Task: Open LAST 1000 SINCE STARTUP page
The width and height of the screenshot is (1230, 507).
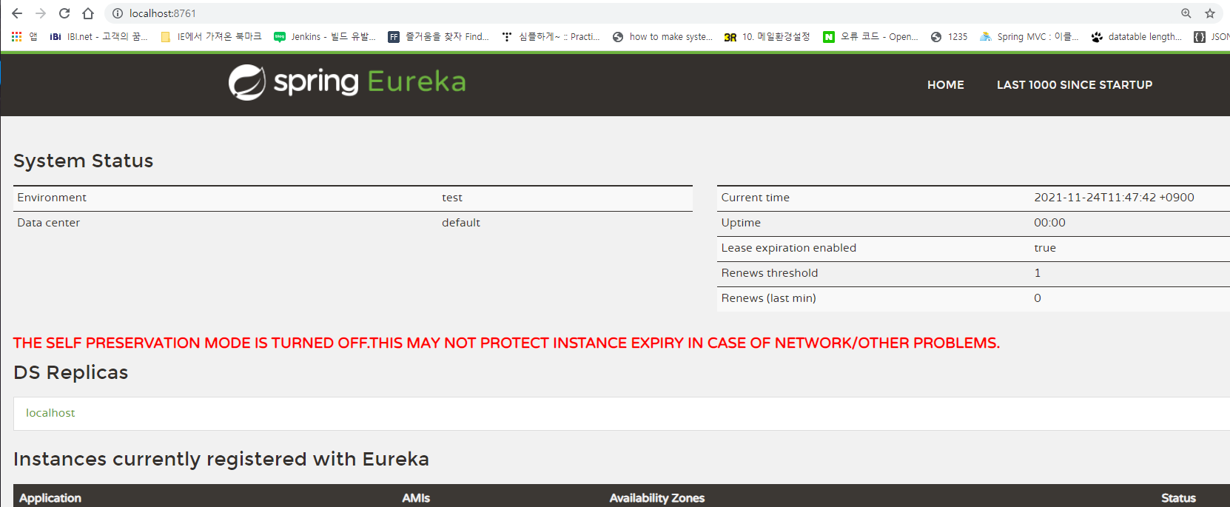Action: point(1075,84)
